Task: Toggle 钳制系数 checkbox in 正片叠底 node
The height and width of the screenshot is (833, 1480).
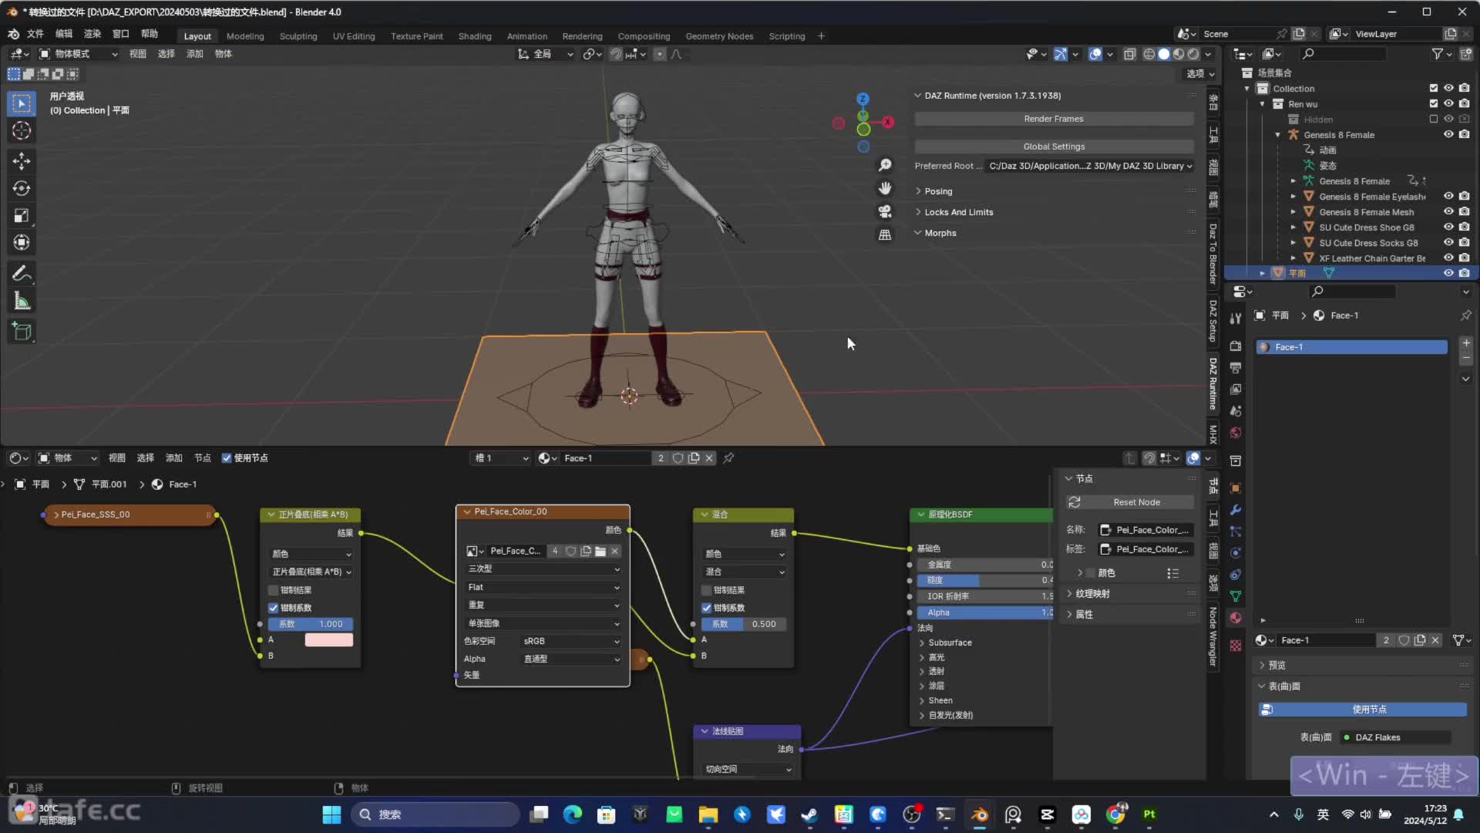Action: click(273, 608)
